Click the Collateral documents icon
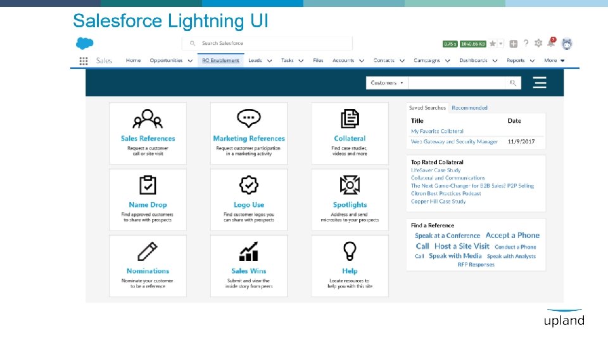The width and height of the screenshot is (608, 342). (350, 118)
